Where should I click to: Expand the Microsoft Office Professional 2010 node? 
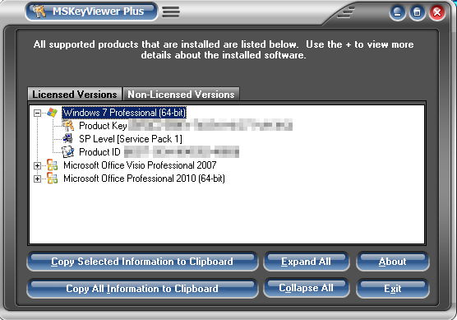click(37, 179)
